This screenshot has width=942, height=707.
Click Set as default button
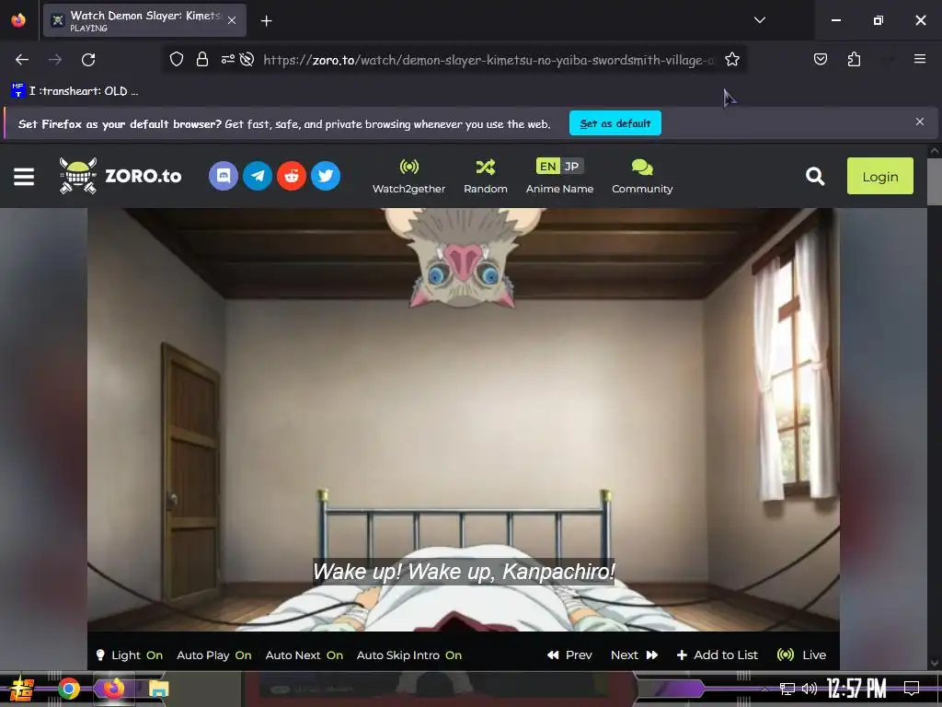coord(615,123)
